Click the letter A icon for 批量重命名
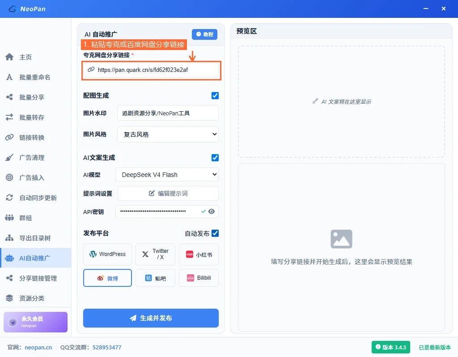 [9, 77]
